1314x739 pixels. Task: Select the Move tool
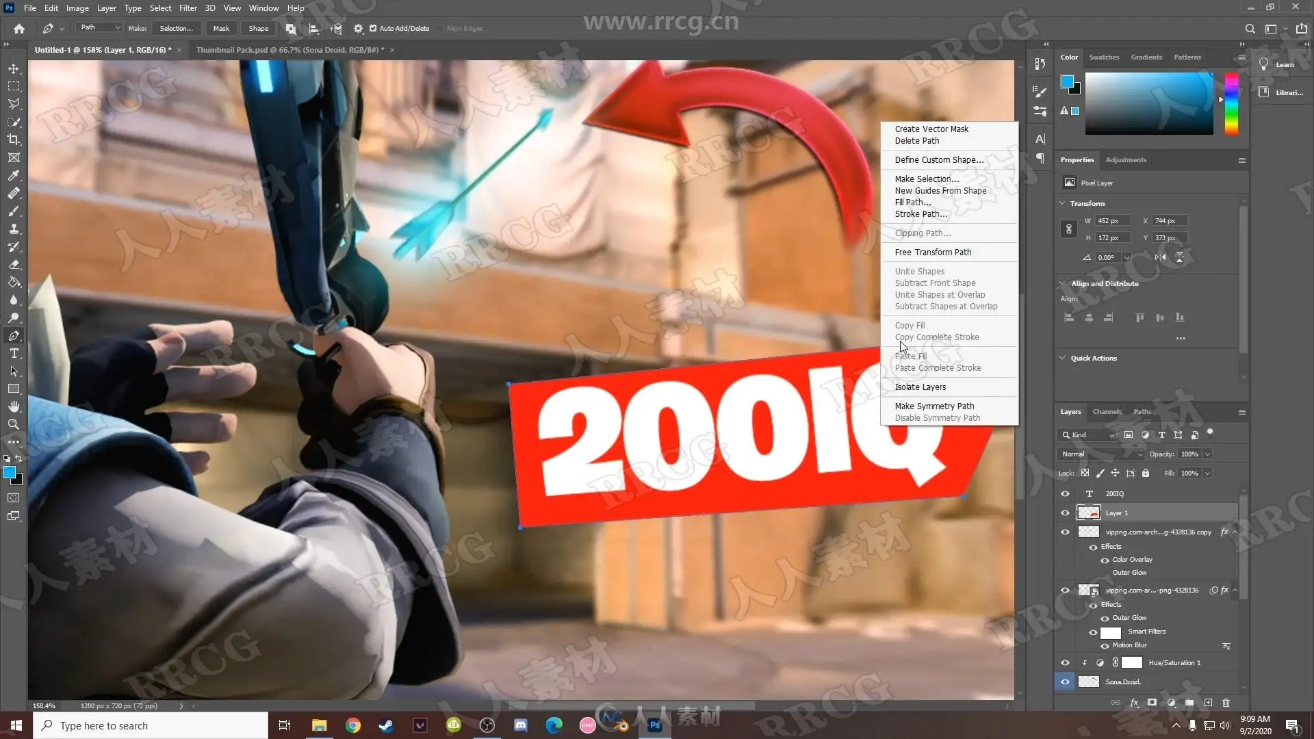(x=14, y=68)
